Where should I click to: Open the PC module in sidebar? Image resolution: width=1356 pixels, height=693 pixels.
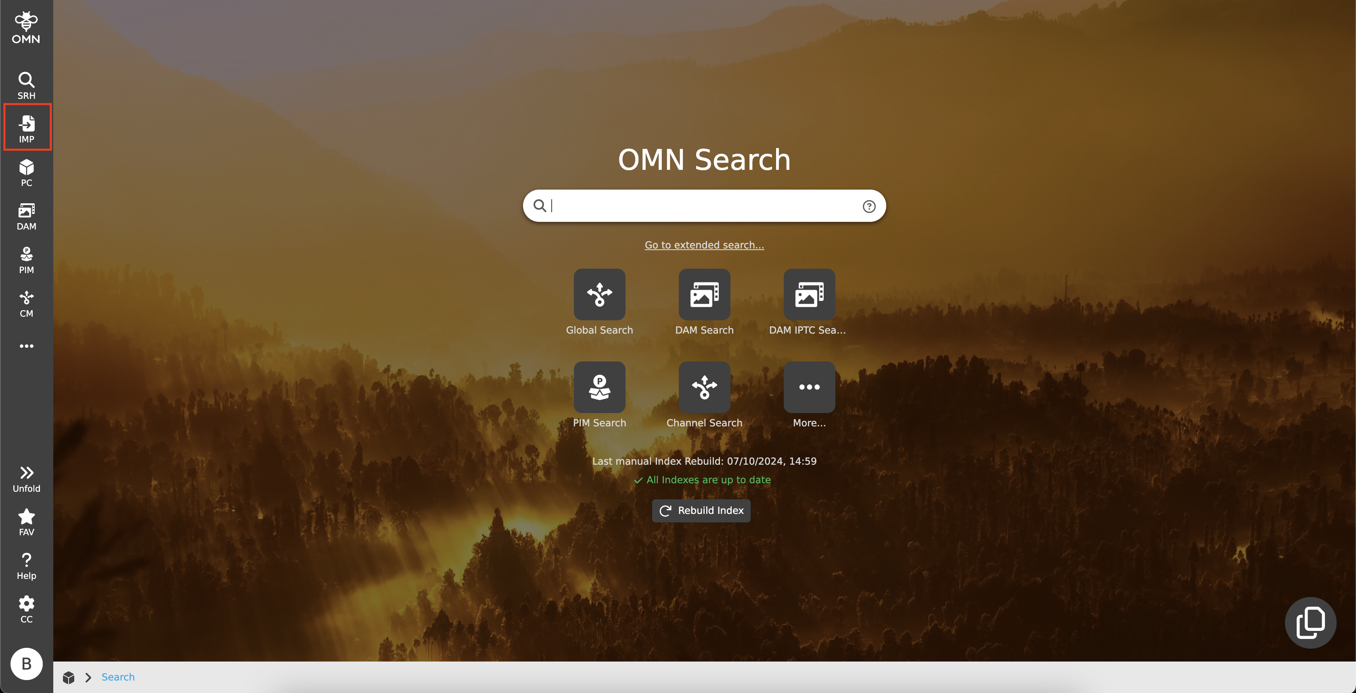pyautogui.click(x=26, y=172)
